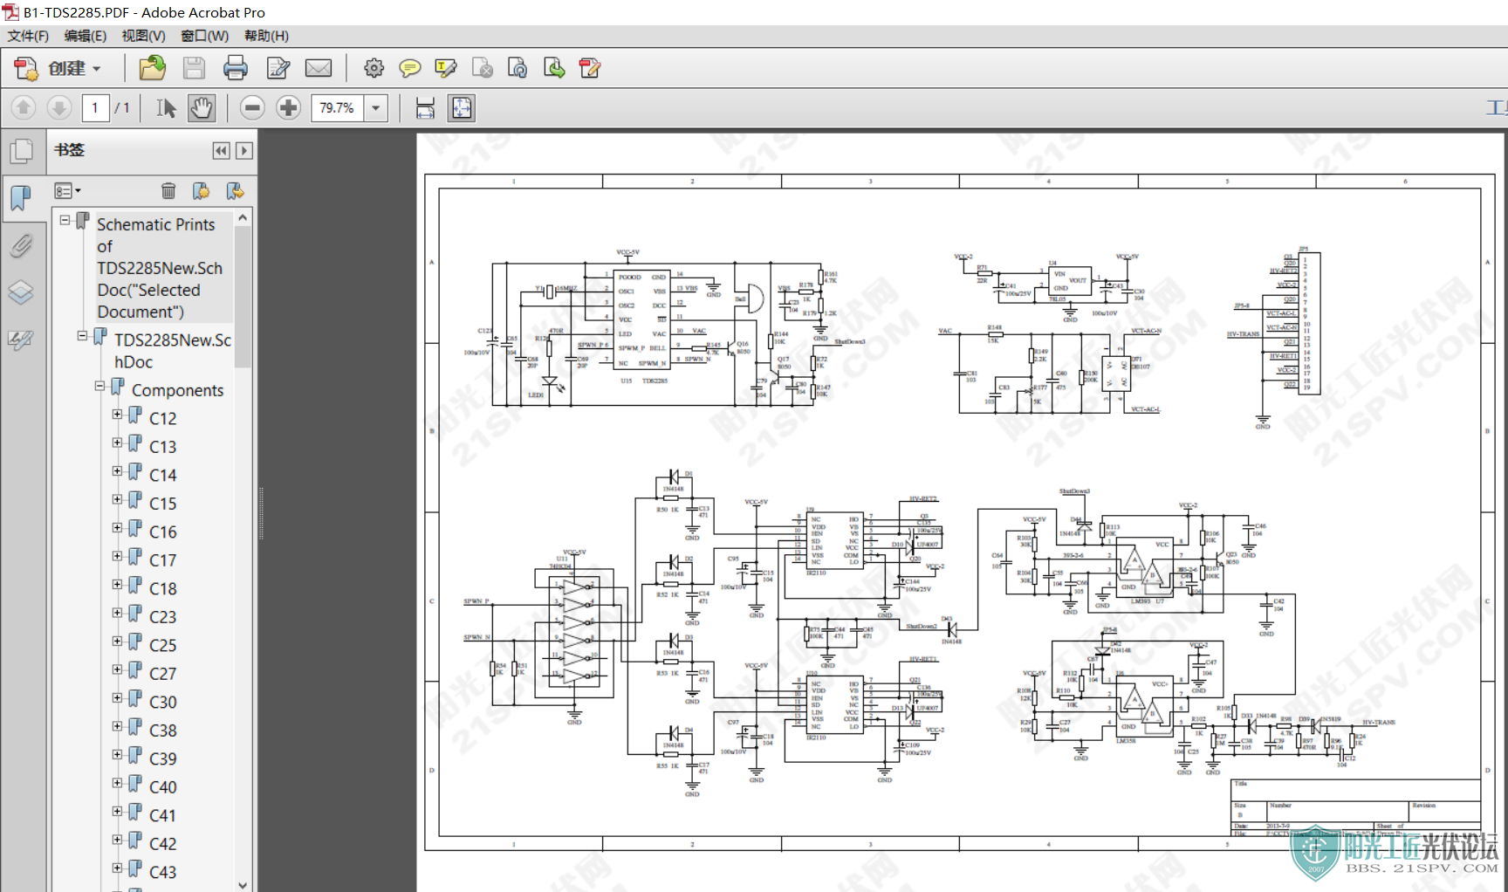The height and width of the screenshot is (892, 1508).
Task: Expand the C40 bookmark
Action: click(x=117, y=783)
